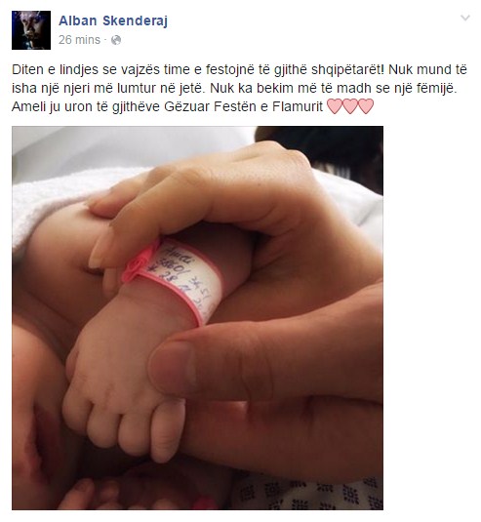Image resolution: width=481 pixels, height=522 pixels.
Task: Click the middle pink heart emoji
Action: point(350,106)
